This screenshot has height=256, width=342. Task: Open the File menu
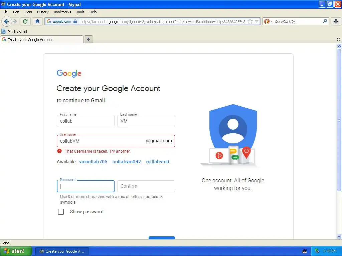point(5,12)
